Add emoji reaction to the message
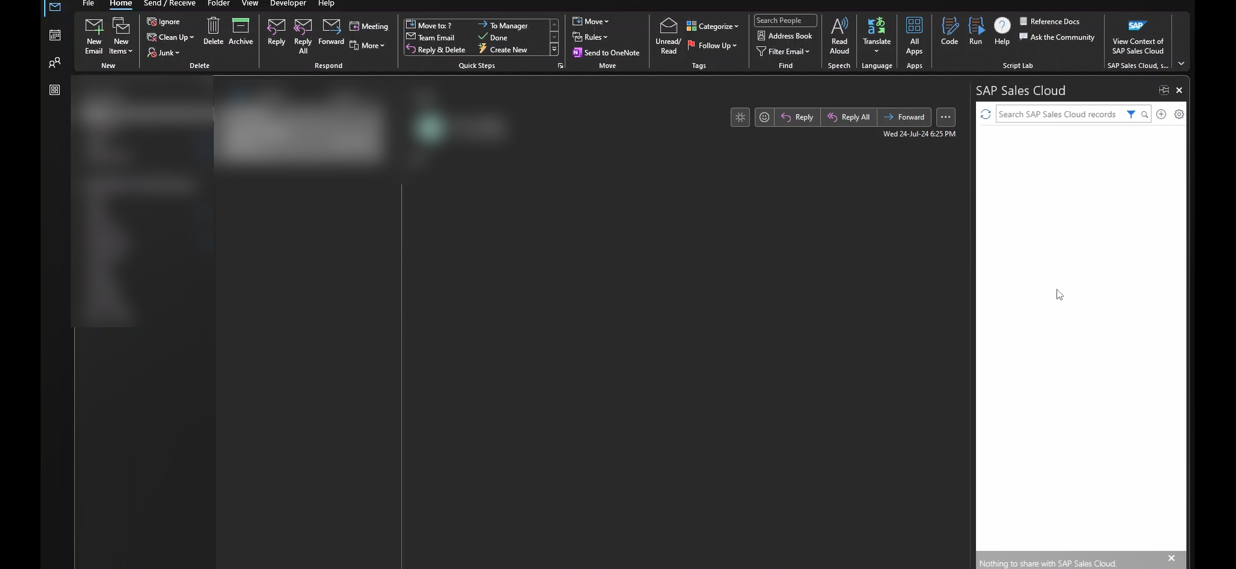Screen dimensions: 1236x569 tap(764, 117)
